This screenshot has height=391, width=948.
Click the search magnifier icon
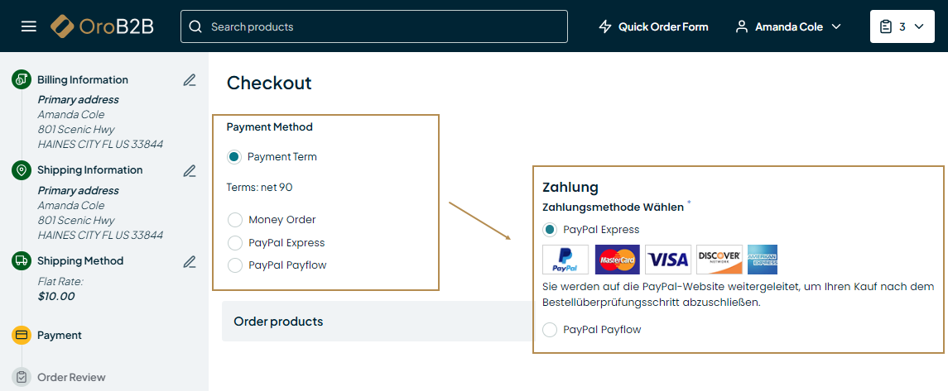pos(195,26)
